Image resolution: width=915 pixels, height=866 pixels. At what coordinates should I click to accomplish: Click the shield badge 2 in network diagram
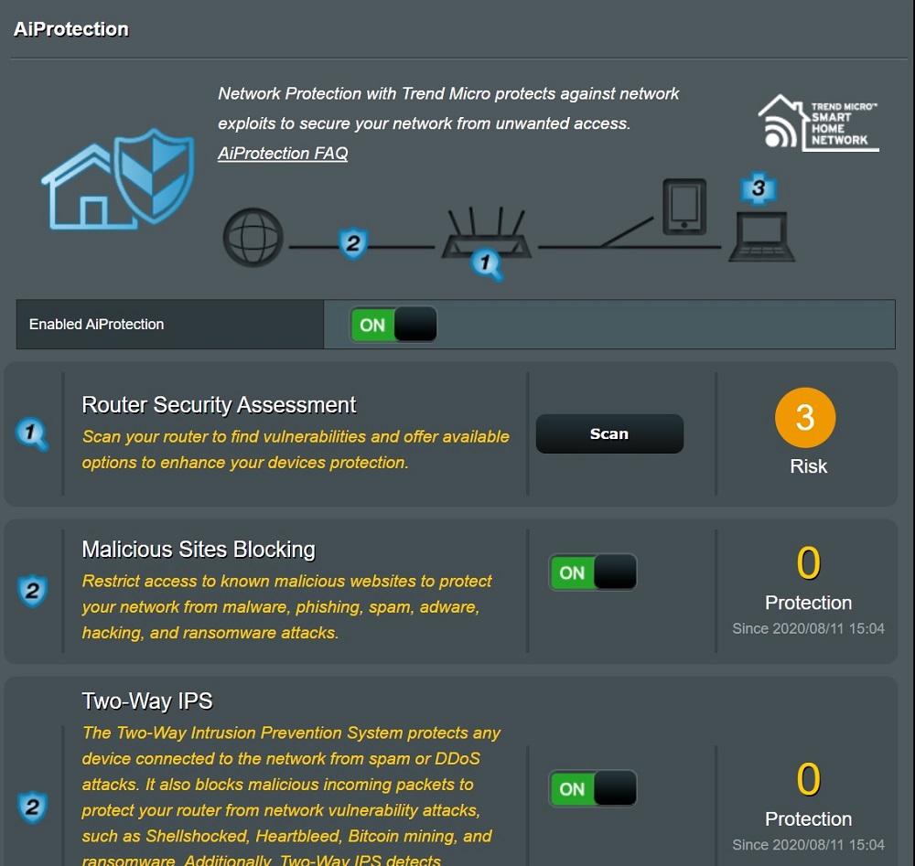pos(353,243)
